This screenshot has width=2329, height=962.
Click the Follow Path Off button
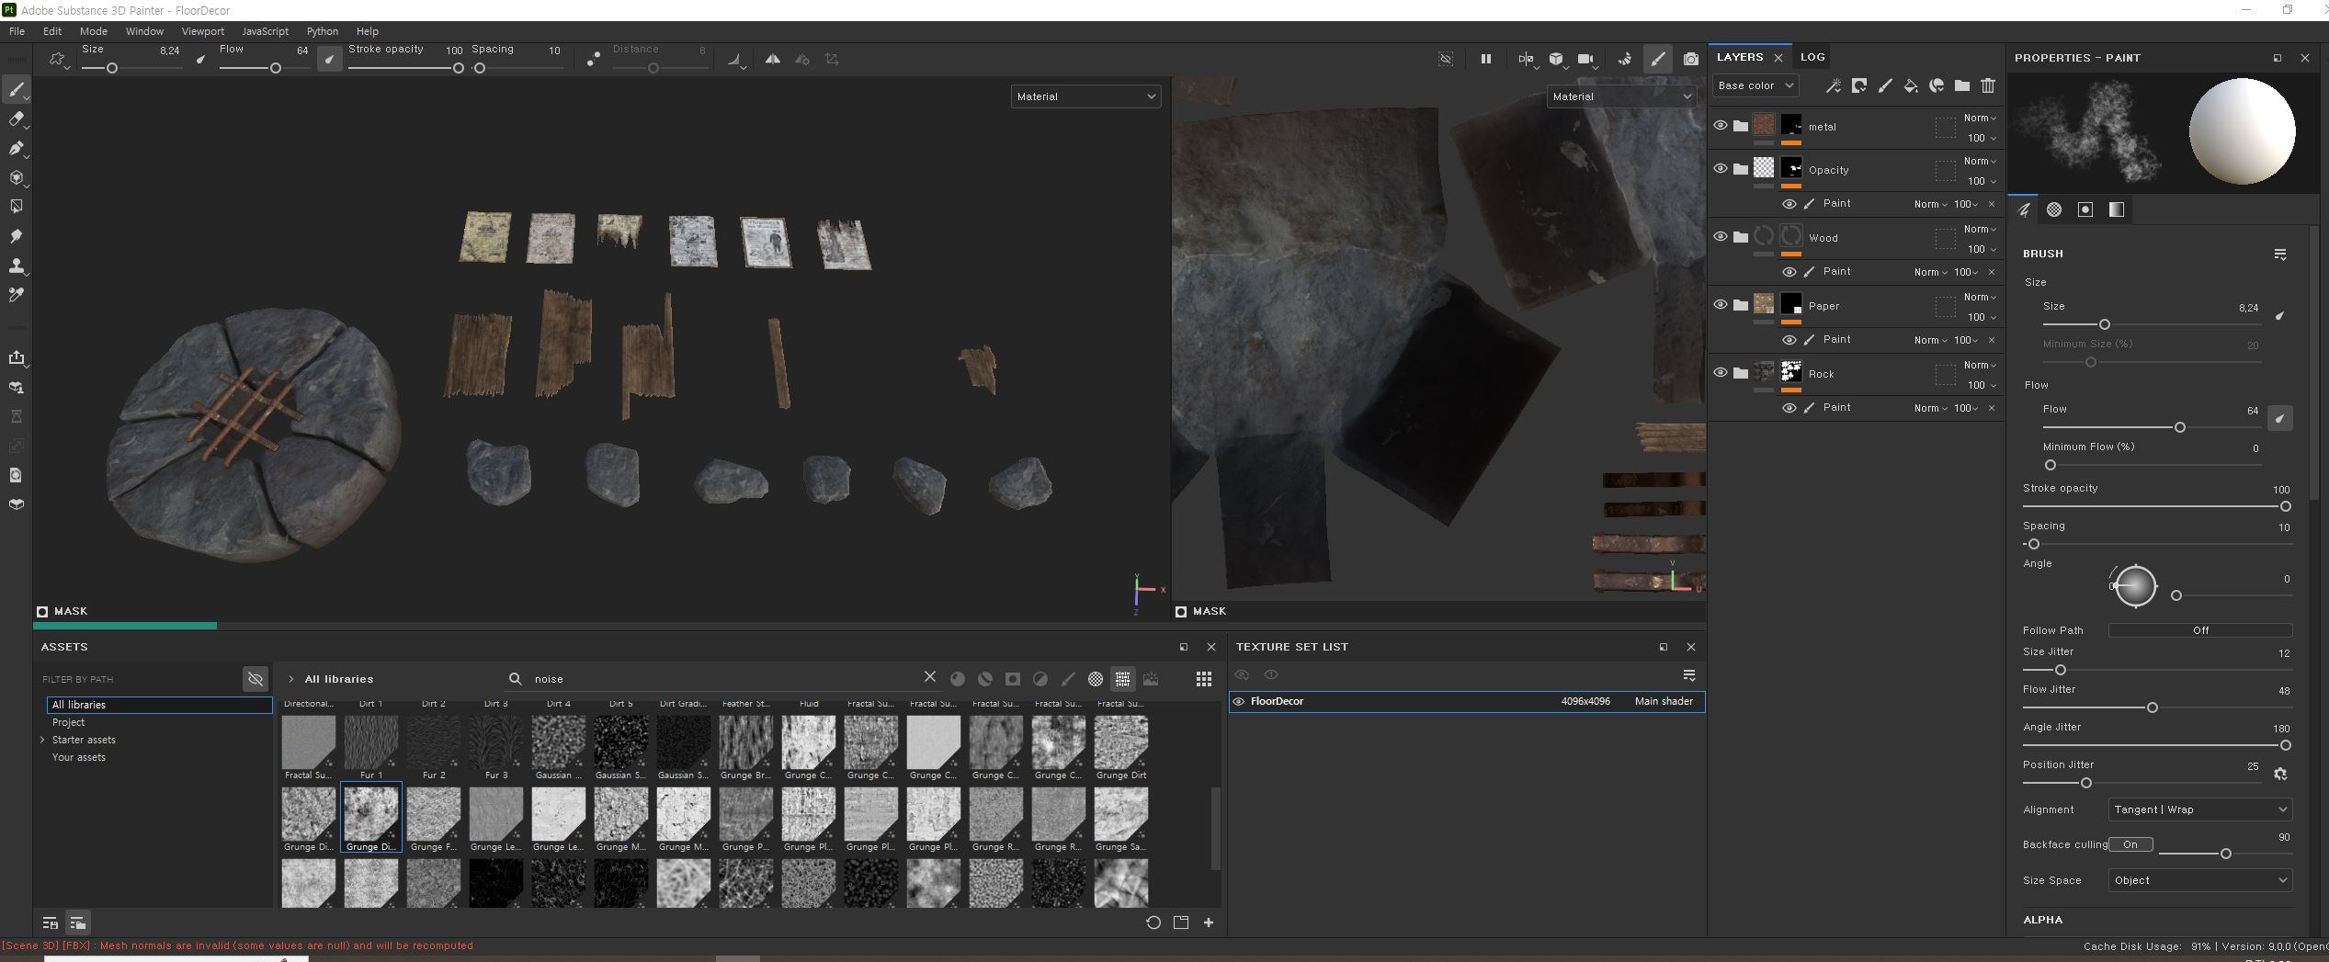(2199, 630)
